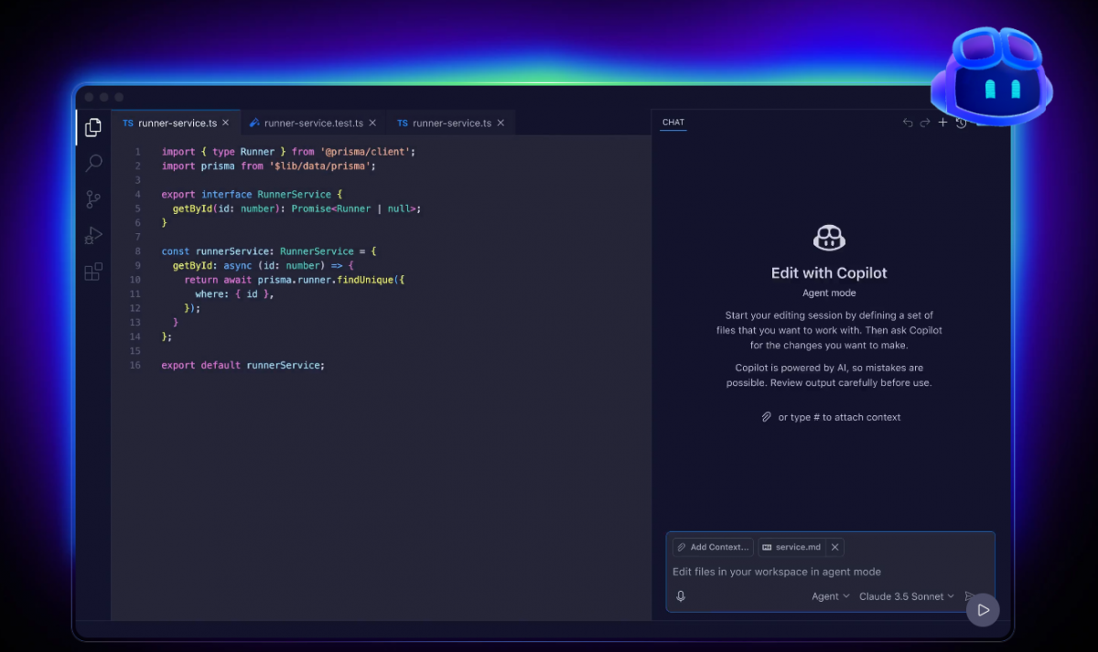Open the Explorer files icon in activity bar
1098x652 pixels.
pyautogui.click(x=93, y=128)
